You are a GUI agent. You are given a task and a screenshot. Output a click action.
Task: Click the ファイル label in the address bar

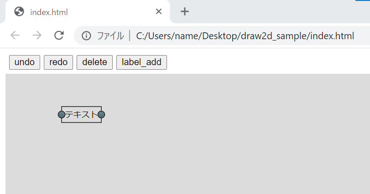(110, 36)
